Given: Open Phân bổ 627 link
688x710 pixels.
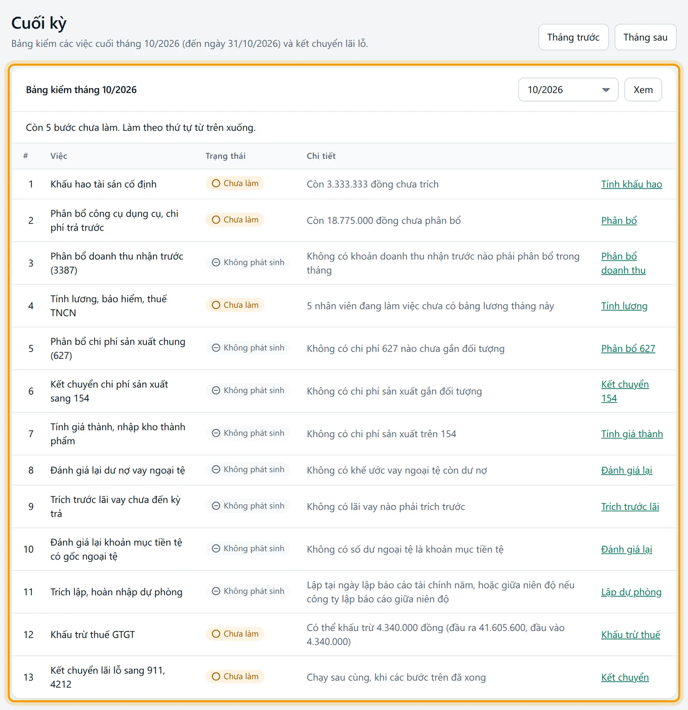Looking at the screenshot, I should pos(628,349).
